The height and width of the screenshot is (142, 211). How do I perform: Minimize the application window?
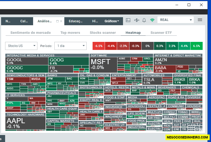[177, 5]
